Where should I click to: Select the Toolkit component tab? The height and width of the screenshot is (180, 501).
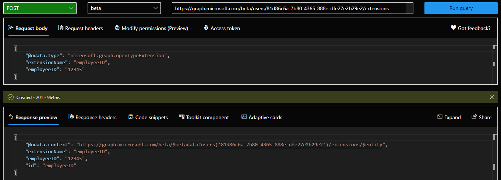pos(204,117)
